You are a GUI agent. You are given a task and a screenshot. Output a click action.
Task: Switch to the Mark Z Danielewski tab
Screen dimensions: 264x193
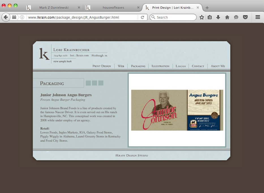point(51,8)
